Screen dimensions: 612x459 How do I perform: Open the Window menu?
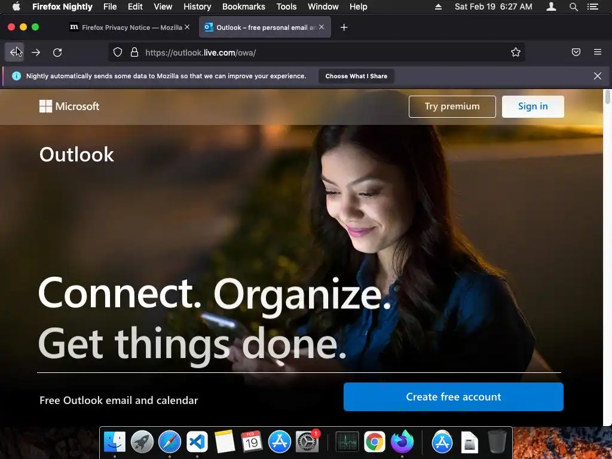click(x=323, y=7)
